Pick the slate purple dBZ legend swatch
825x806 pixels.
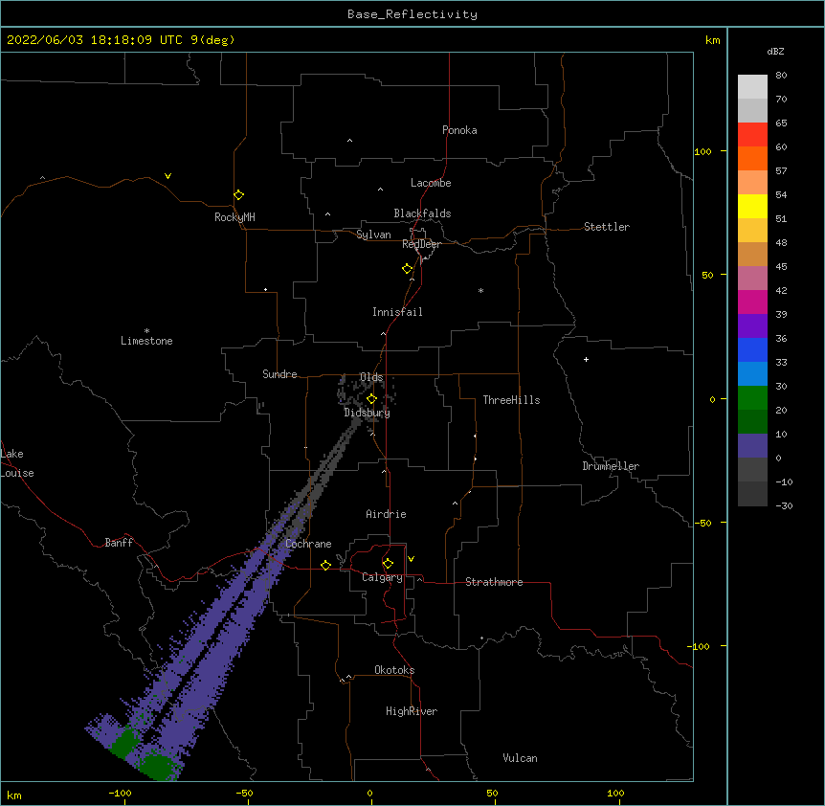[752, 446]
